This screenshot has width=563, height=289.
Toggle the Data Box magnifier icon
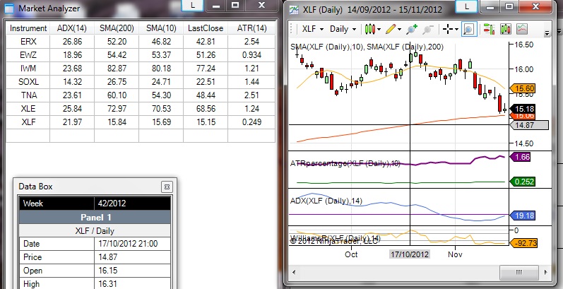[x=469, y=29]
